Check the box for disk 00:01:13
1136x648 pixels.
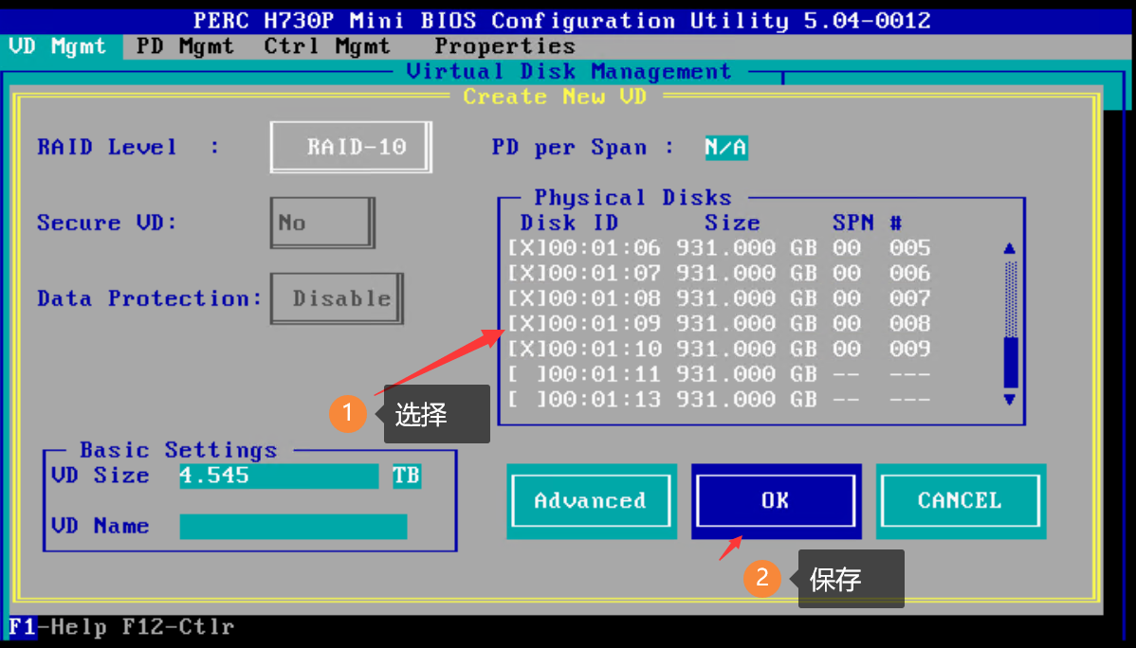pos(526,400)
